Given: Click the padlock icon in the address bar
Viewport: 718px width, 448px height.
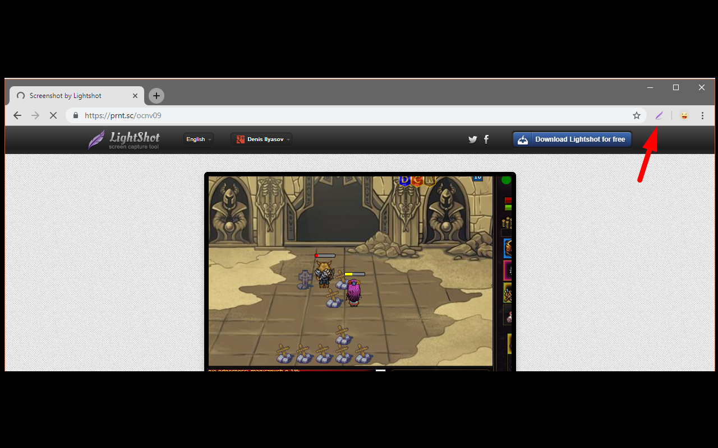Looking at the screenshot, I should [75, 115].
